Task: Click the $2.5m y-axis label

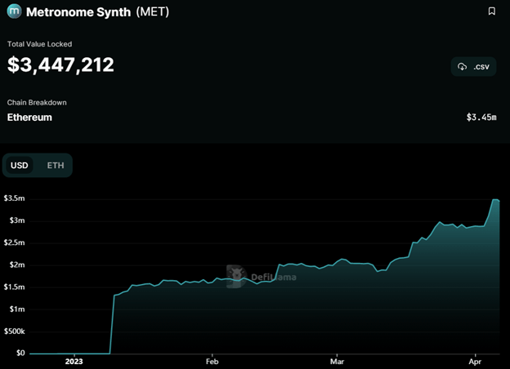Action: point(15,242)
